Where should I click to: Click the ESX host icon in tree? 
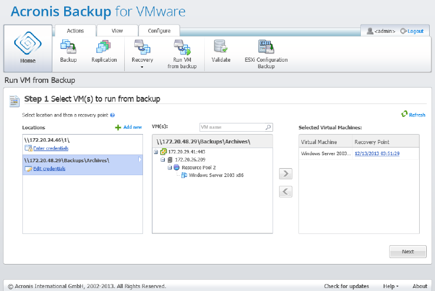pyautogui.click(x=170, y=160)
